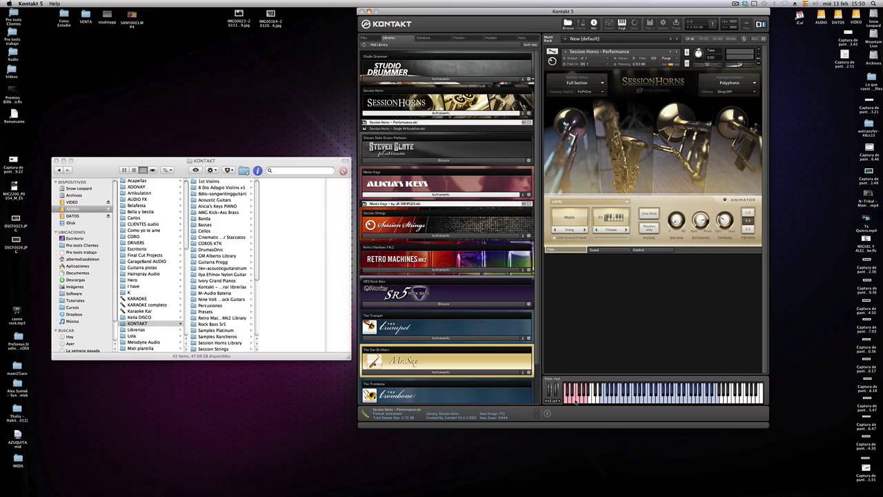Click Instruments bar under Studio Drummer
The height and width of the screenshot is (497, 883).
pos(441,79)
